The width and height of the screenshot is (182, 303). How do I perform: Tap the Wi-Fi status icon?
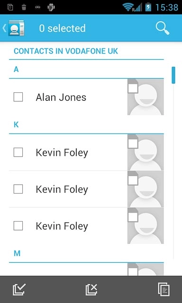[128, 7]
